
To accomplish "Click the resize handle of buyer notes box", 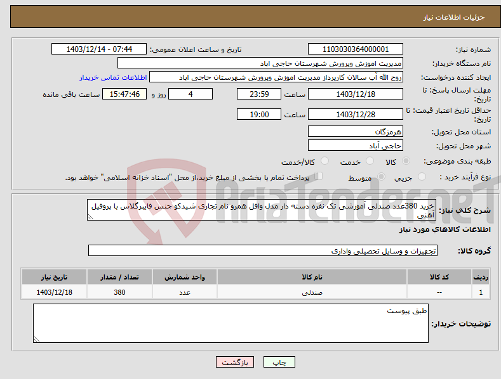I will (36, 340).
